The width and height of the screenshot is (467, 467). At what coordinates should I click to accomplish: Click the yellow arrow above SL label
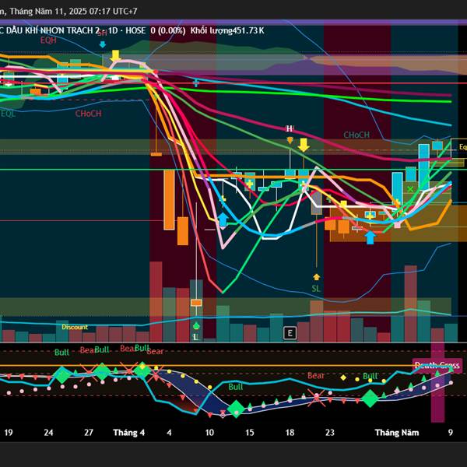point(316,276)
